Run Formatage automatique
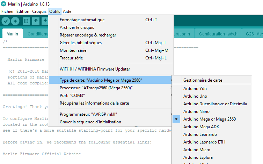Image resolution: width=263 pixels, height=164 pixels. click(111, 20)
